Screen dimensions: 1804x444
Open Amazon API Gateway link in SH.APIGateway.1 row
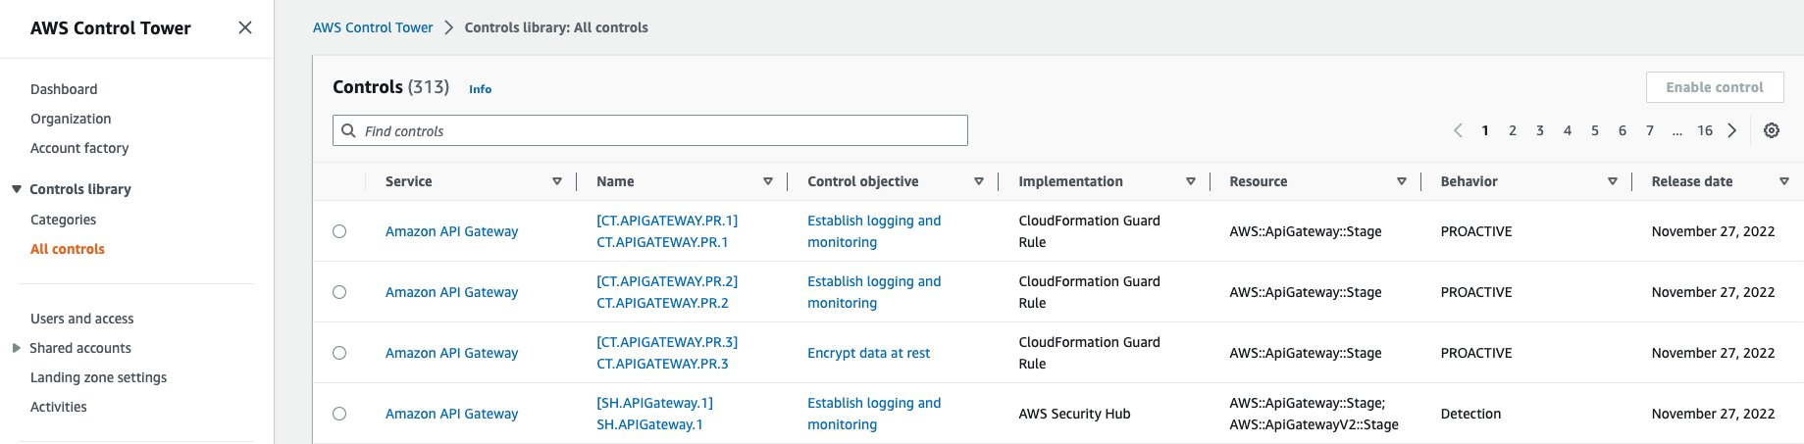(x=451, y=414)
